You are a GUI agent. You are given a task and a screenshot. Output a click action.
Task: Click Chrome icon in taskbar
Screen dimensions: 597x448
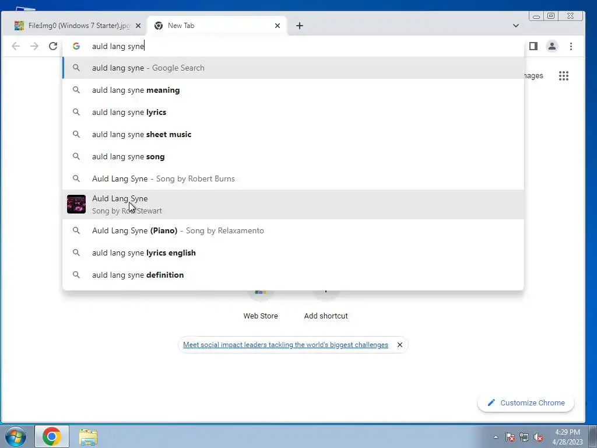(52, 436)
